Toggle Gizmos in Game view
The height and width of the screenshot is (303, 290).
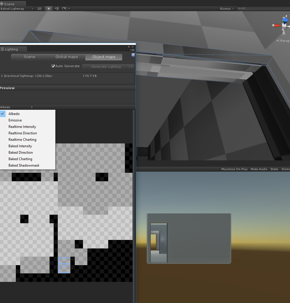(x=285, y=169)
